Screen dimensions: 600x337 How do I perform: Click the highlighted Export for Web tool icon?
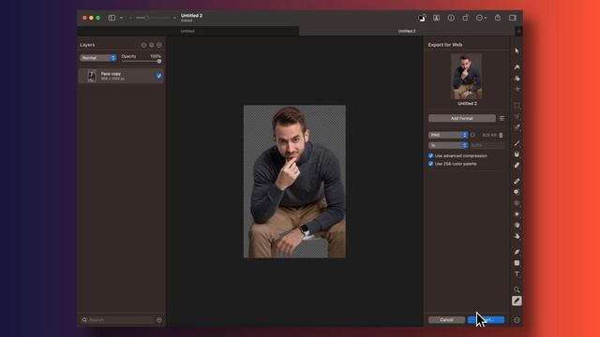point(517,301)
